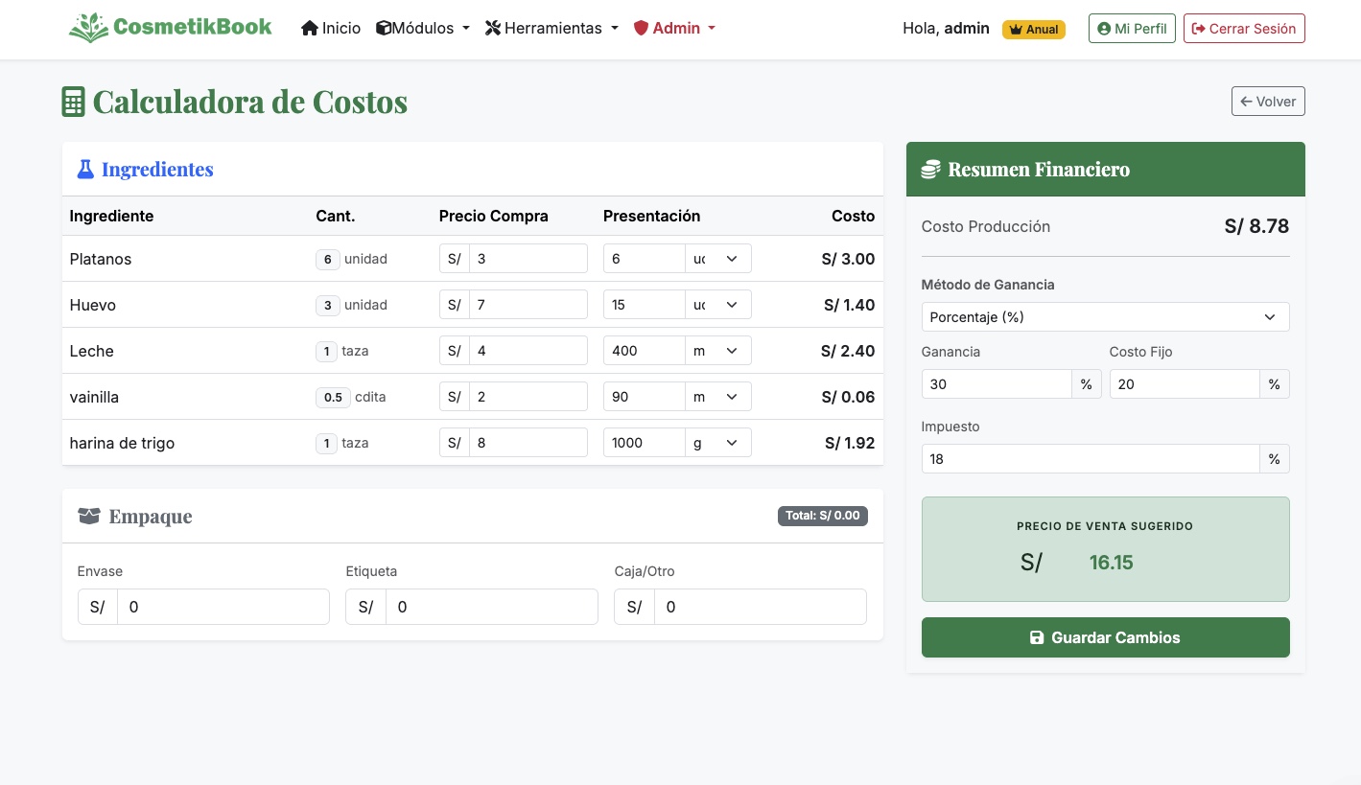Focus the Ganancia percentage input field
The height and width of the screenshot is (785, 1361).
coord(996,384)
